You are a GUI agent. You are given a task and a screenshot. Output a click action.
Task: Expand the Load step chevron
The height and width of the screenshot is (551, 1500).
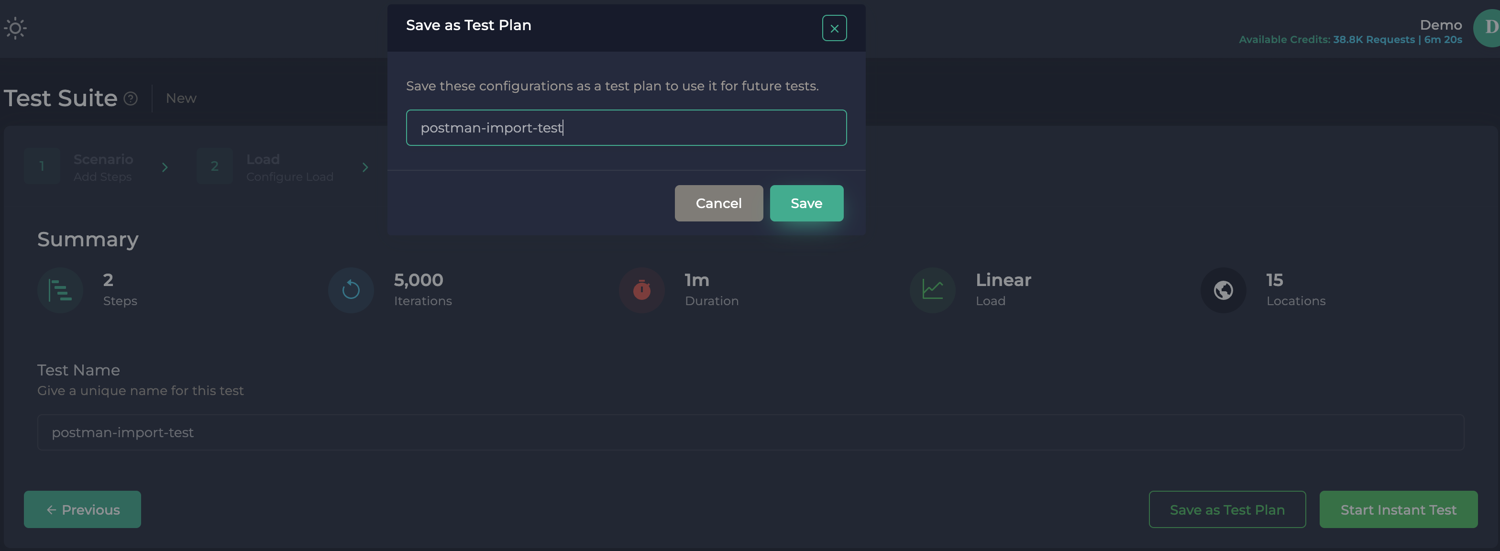coord(365,167)
